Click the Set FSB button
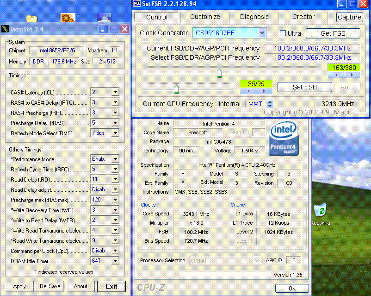Viewport: 371px width, 296px height. click(x=304, y=87)
